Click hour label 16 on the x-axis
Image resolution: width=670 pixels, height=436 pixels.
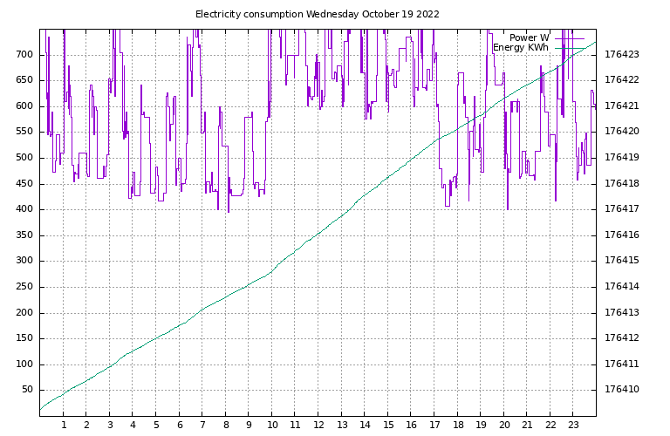[x=411, y=426]
